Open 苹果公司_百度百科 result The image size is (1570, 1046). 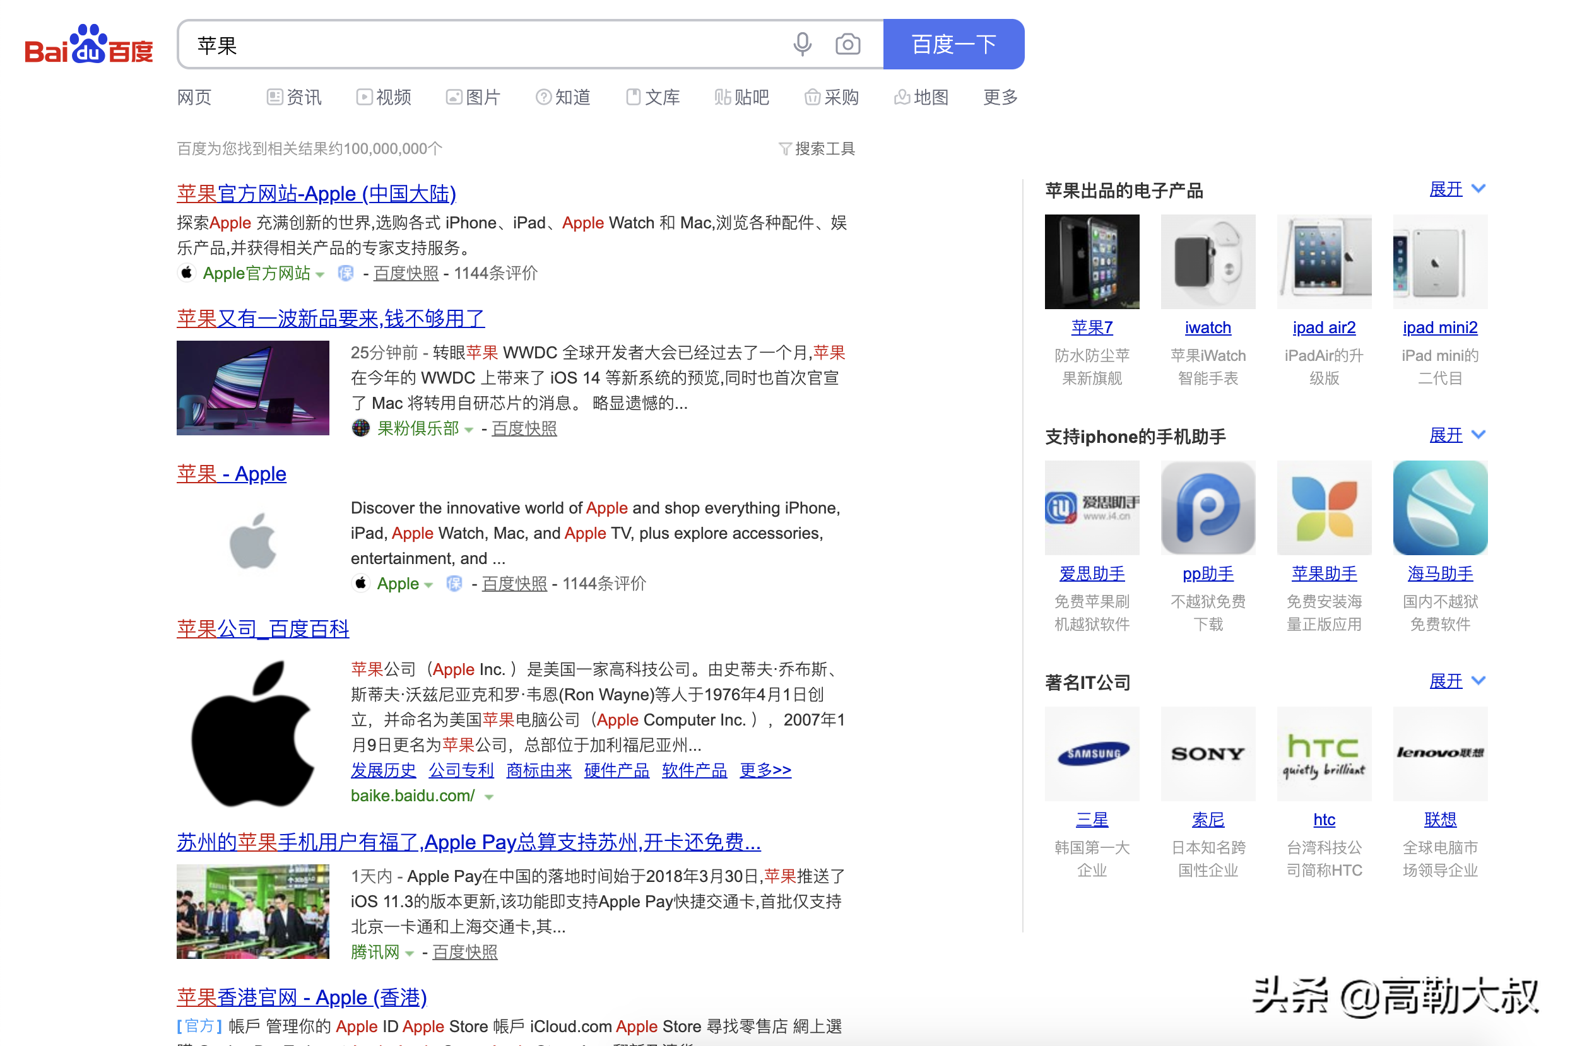click(x=263, y=628)
